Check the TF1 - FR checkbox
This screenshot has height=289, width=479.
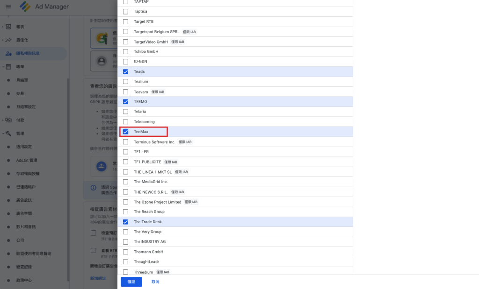click(x=125, y=152)
